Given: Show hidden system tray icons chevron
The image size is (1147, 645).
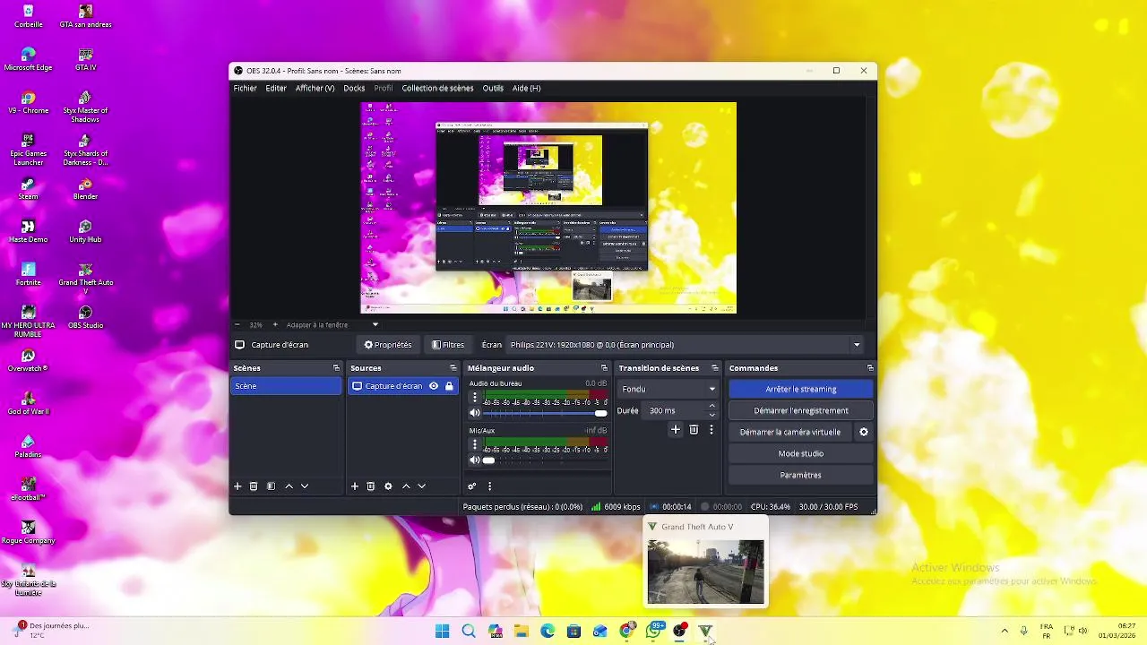Looking at the screenshot, I should click(x=1005, y=631).
